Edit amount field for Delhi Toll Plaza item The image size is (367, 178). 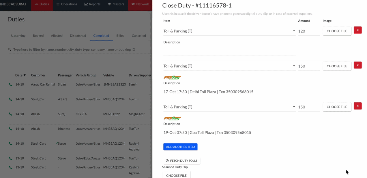point(309,66)
